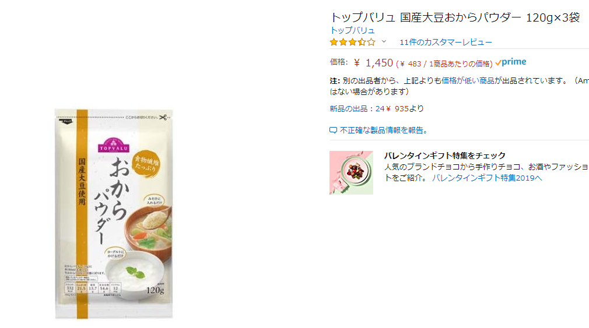
Task: Click the Prime logo badge
Action: 510,62
